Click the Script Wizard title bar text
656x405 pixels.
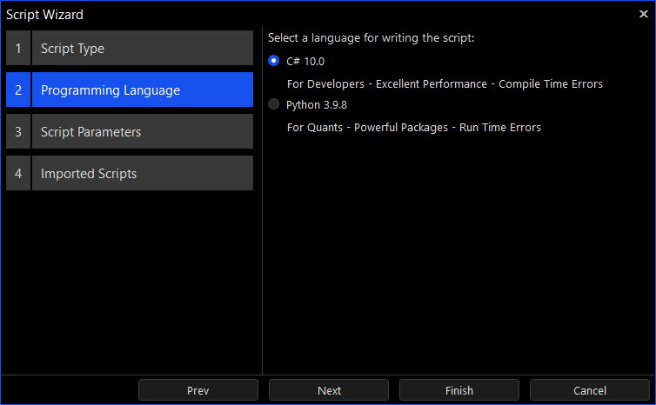[x=45, y=14]
